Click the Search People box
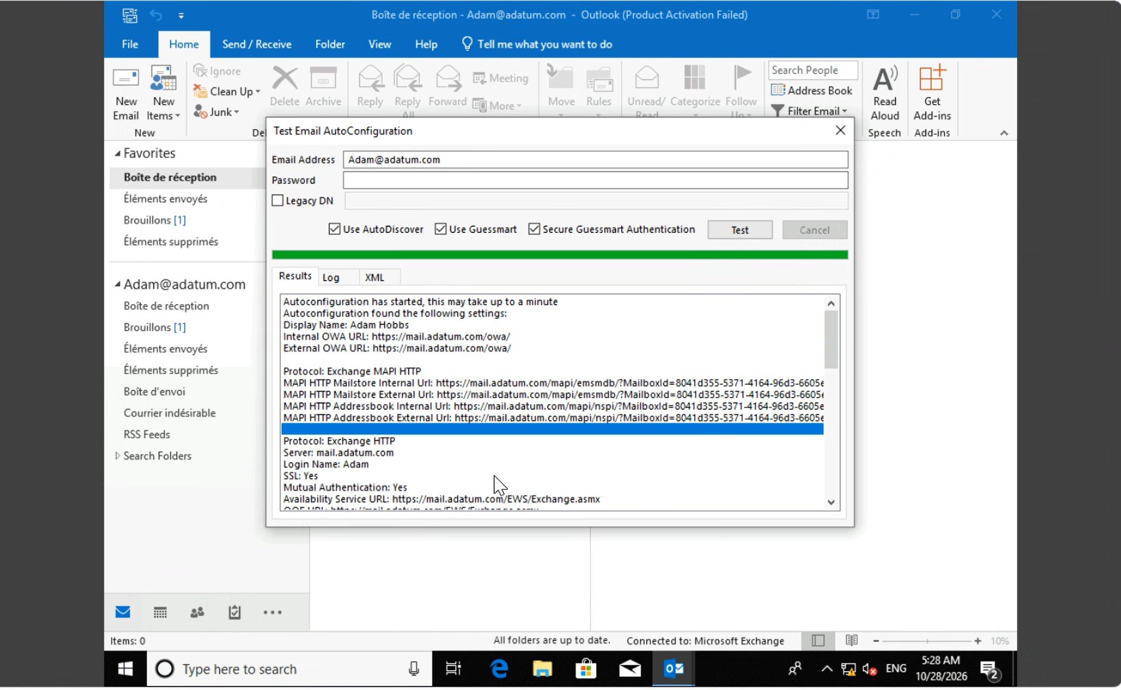Viewport: 1121px width, 690px height. coord(812,70)
